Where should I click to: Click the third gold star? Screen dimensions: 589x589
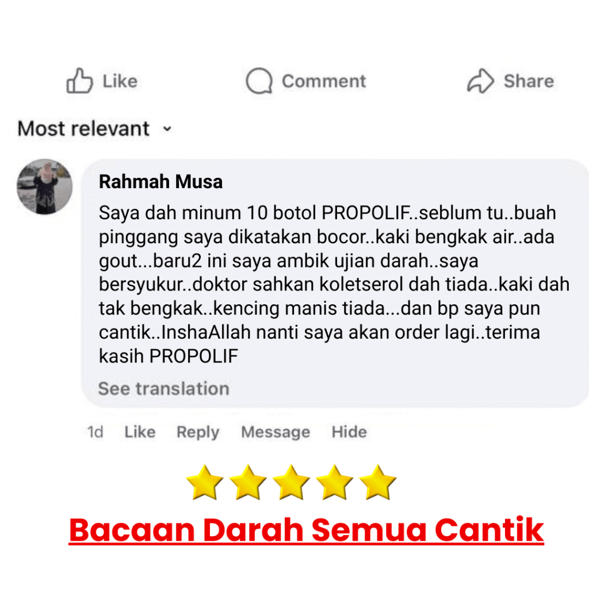(291, 483)
